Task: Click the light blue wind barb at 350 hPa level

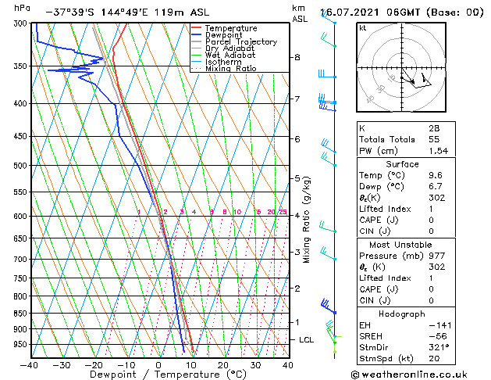Action: pos(327,74)
